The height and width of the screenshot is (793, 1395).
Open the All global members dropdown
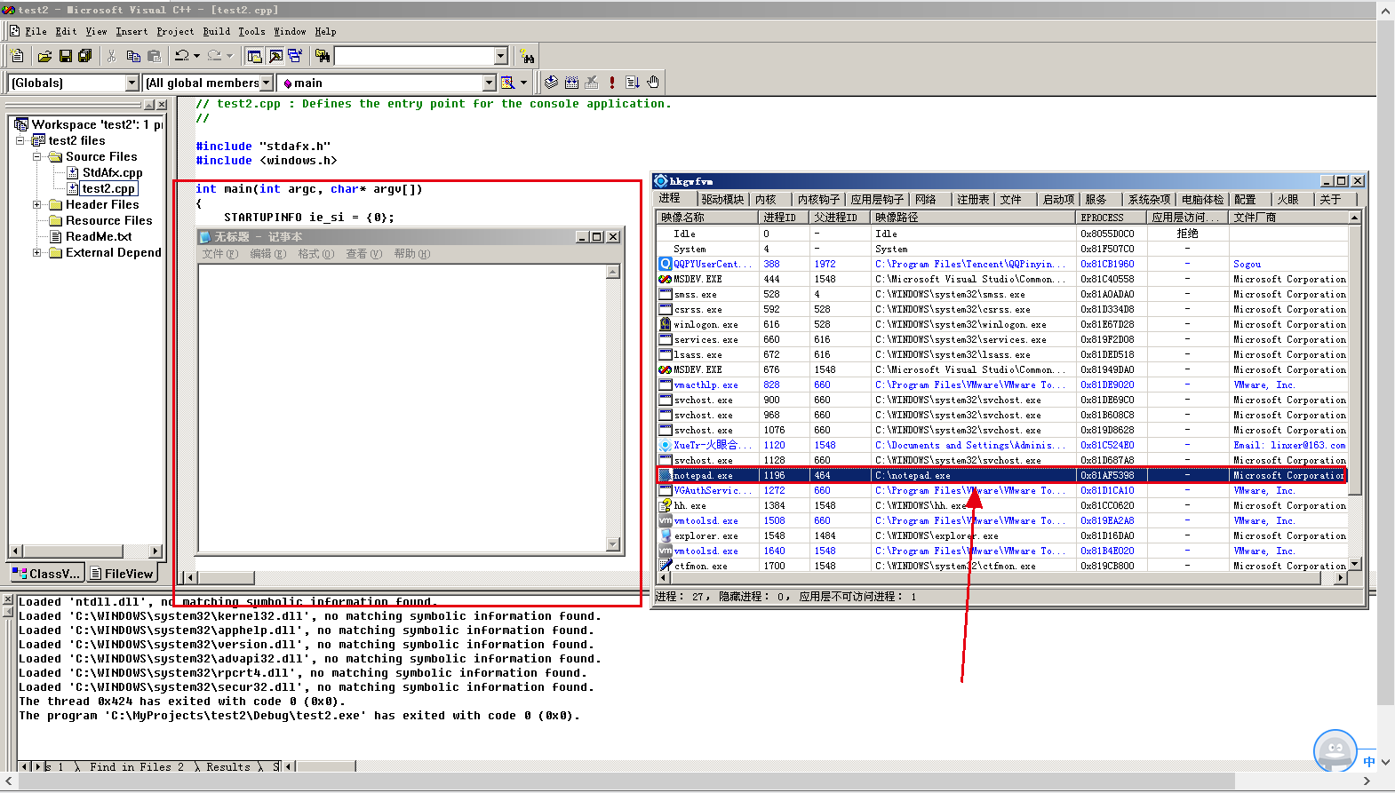coord(266,83)
